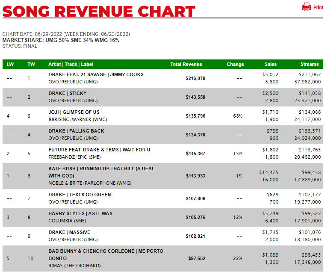Click total revenue $113,933
The width and height of the screenshot is (328, 272).
pos(195,176)
